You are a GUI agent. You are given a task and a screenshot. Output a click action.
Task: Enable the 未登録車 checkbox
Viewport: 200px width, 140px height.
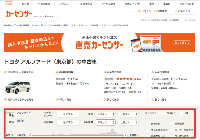(171, 124)
